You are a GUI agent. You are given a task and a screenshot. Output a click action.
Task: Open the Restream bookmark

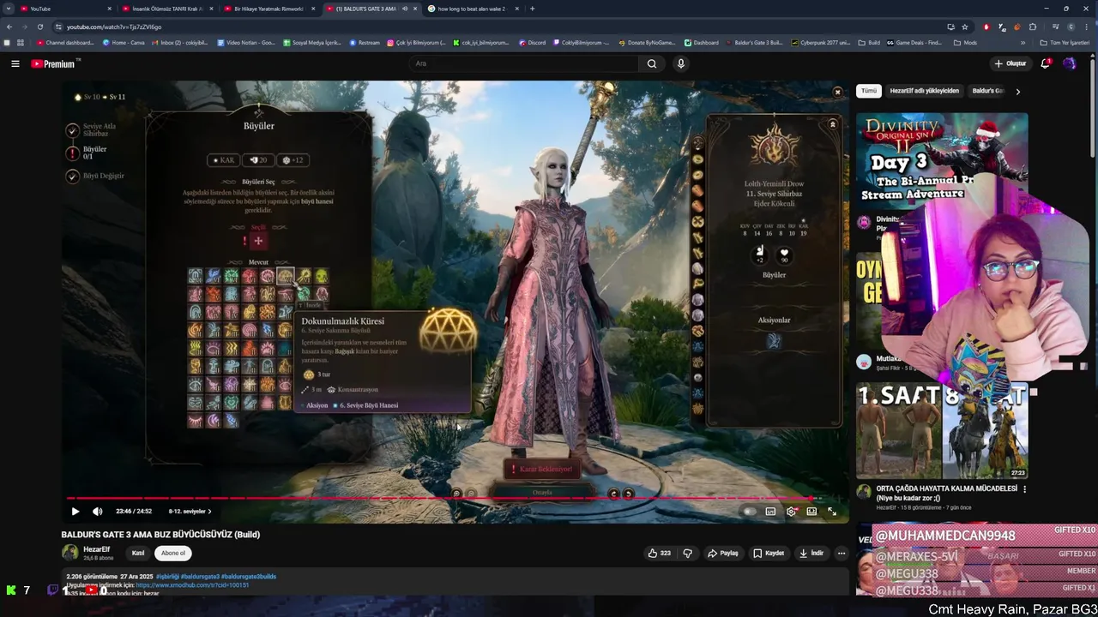(365, 42)
